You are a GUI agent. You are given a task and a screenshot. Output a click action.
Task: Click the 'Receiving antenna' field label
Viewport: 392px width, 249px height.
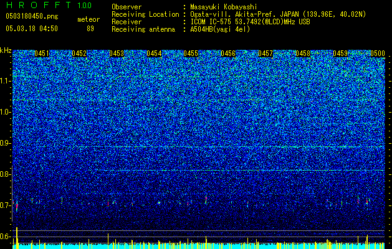coord(143,29)
